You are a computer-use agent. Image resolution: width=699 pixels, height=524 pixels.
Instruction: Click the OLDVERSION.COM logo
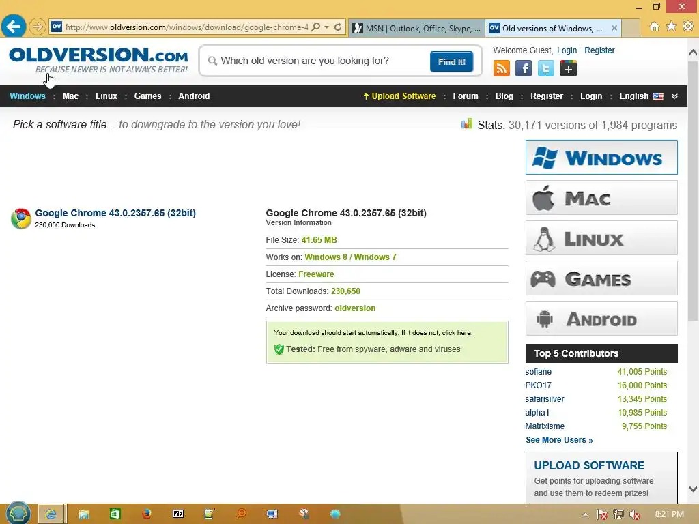tap(98, 60)
